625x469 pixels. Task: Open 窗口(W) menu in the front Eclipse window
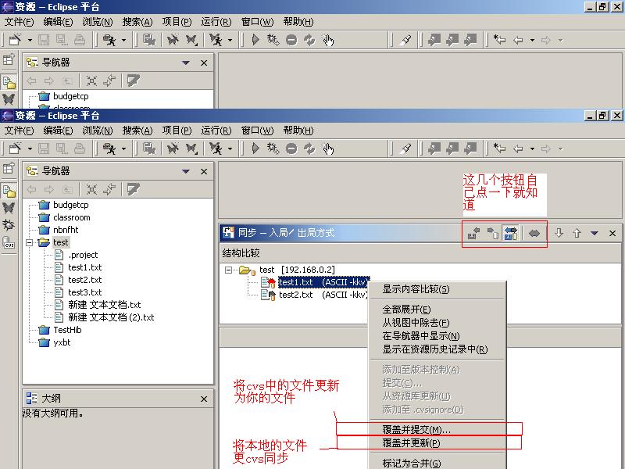pos(257,131)
